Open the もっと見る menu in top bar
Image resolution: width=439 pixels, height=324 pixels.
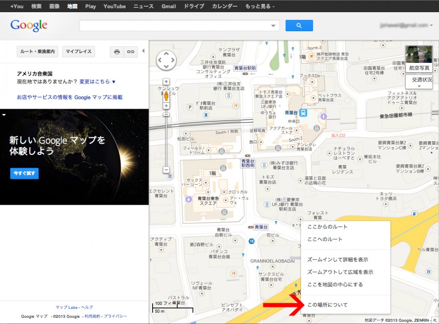point(260,6)
